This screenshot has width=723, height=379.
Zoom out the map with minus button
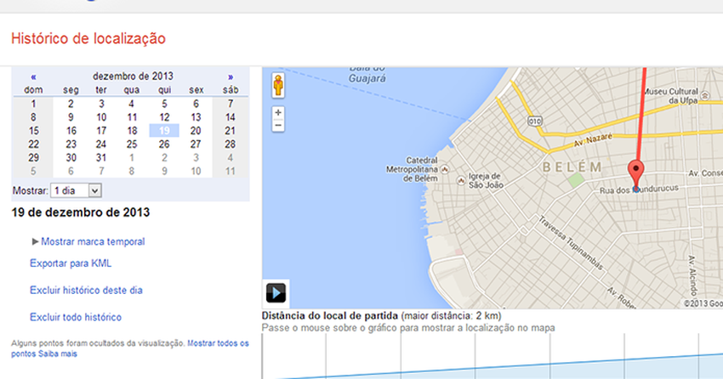pos(278,125)
